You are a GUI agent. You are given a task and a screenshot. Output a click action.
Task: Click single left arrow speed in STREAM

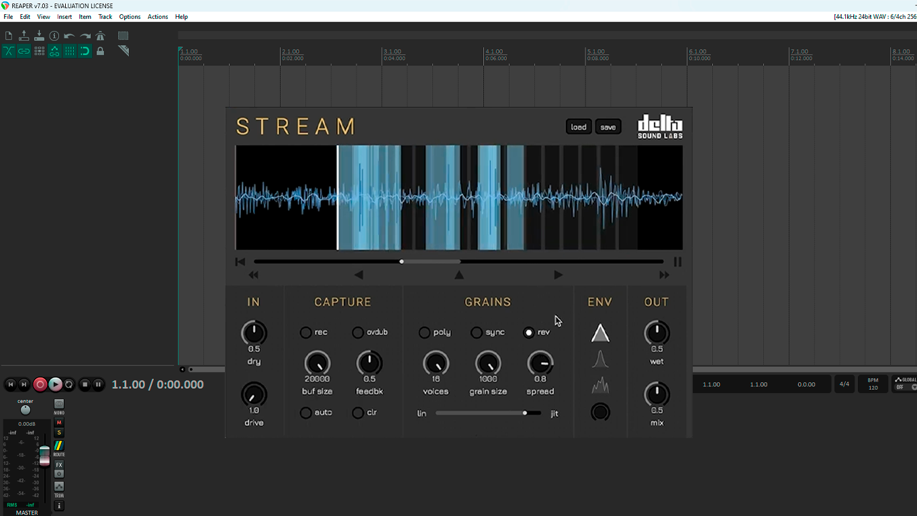[x=358, y=275]
